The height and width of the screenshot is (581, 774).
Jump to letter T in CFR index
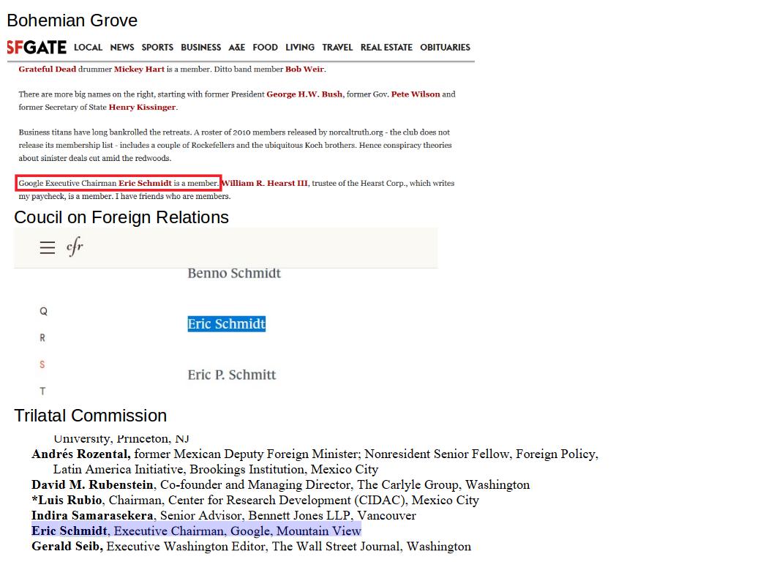[x=42, y=391]
